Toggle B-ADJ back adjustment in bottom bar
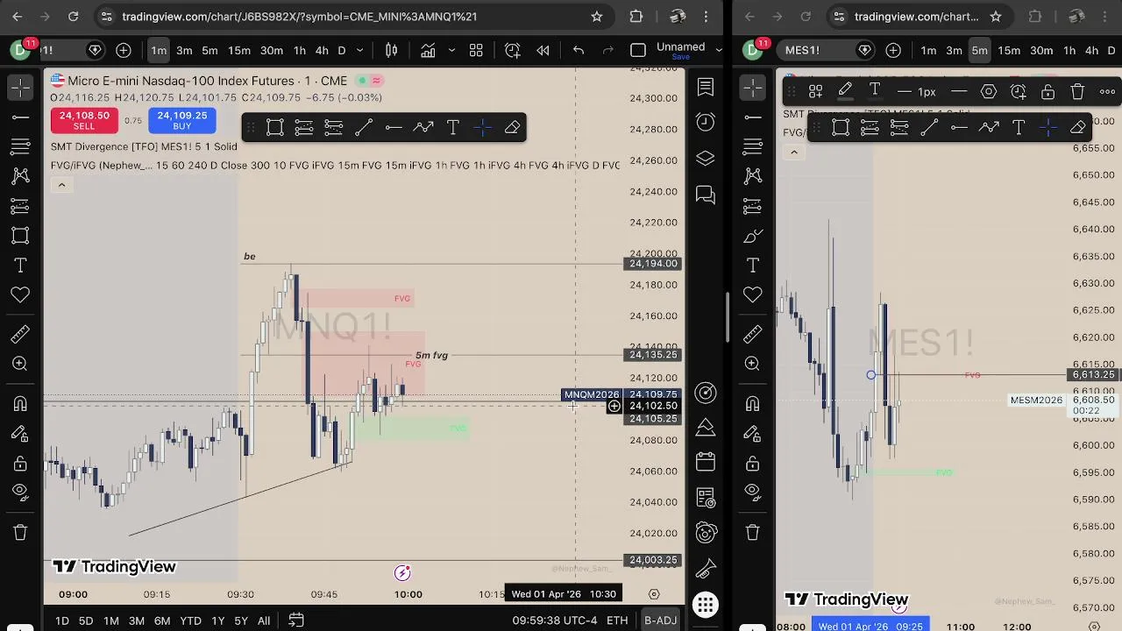 coord(660,620)
